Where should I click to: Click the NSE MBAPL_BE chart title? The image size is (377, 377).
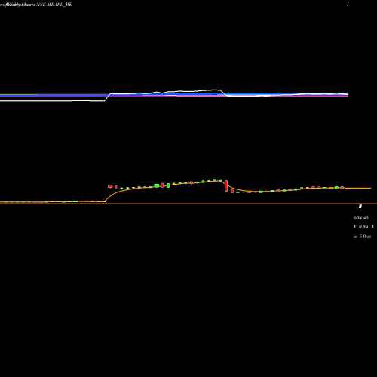tap(54, 5)
